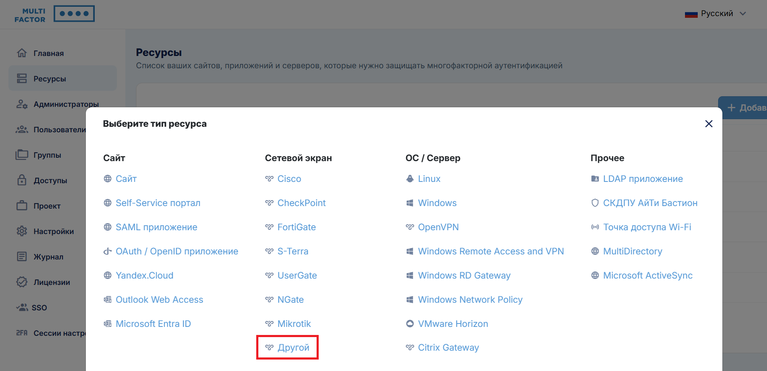
Task: Click the SSO people icon
Action: point(22,307)
